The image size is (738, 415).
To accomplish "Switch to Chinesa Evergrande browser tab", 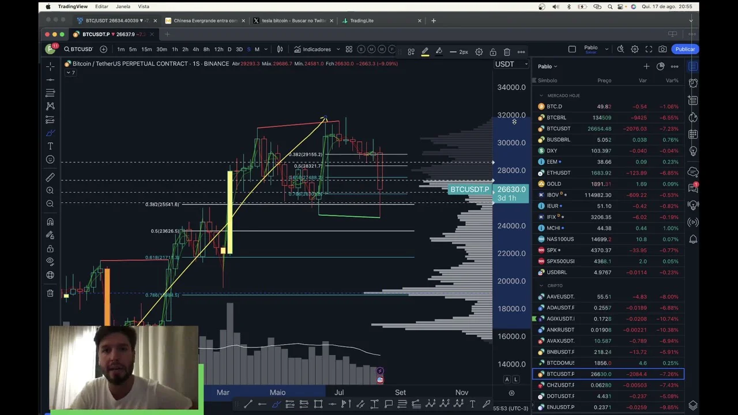I will click(205, 21).
